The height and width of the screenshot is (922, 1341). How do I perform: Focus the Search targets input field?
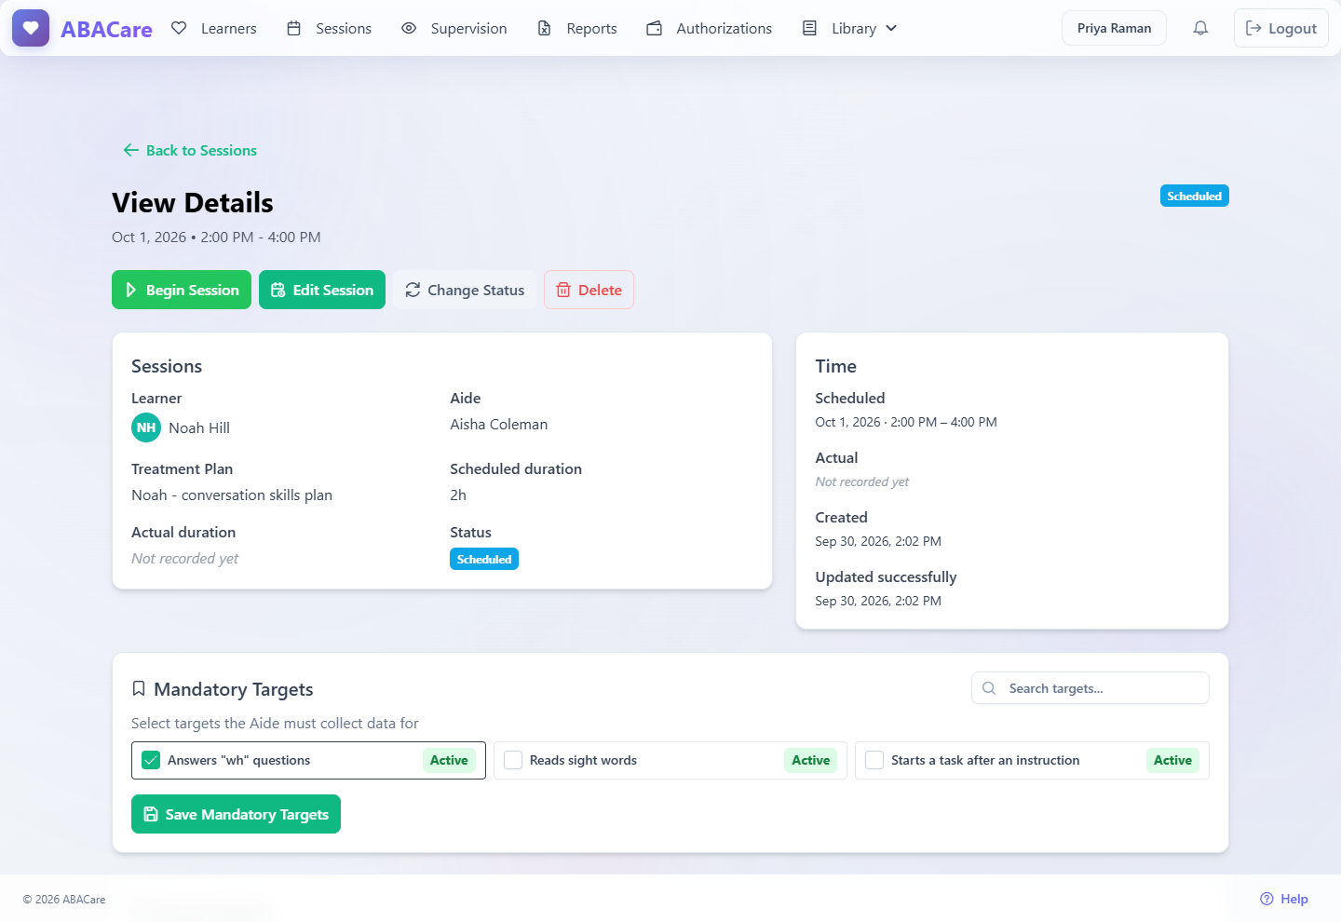click(x=1090, y=688)
